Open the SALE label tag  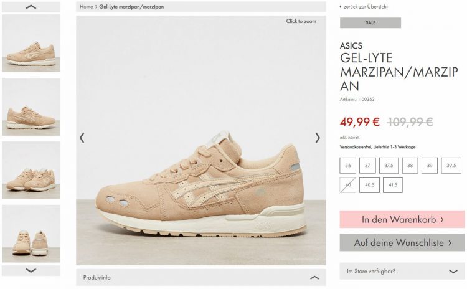click(x=370, y=22)
